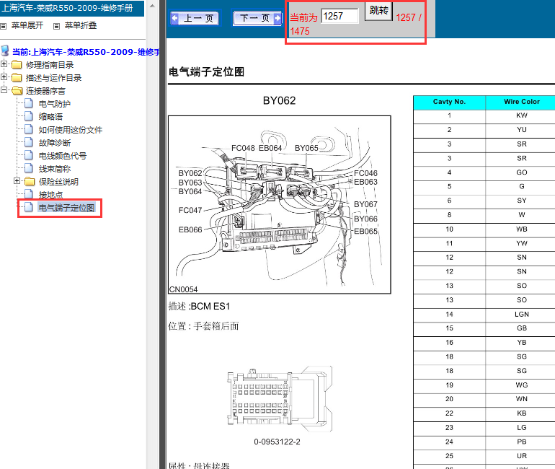
Task: Click the open 连接器序言 folder icon
Action: pyautogui.click(x=17, y=91)
